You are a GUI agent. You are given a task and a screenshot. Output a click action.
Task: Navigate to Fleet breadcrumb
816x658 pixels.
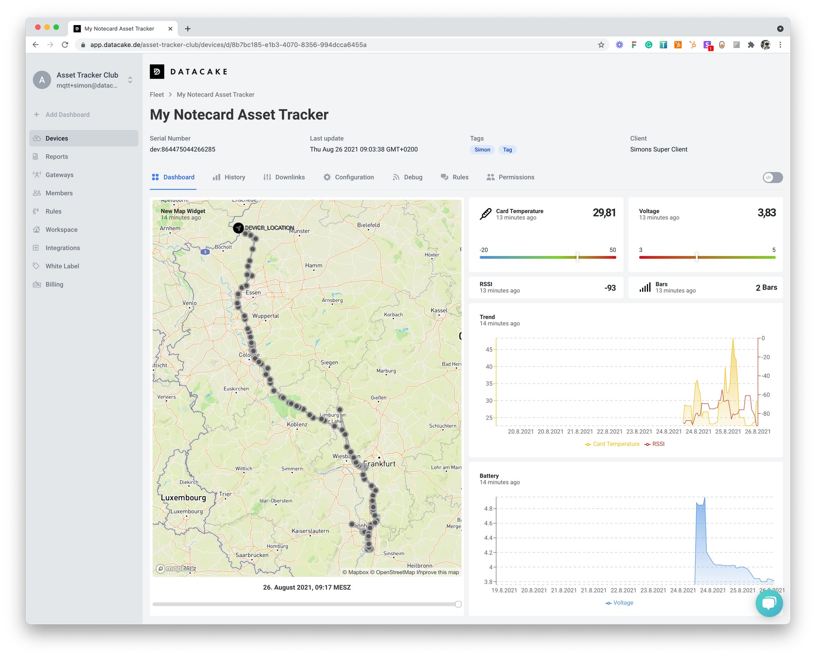[x=157, y=95]
